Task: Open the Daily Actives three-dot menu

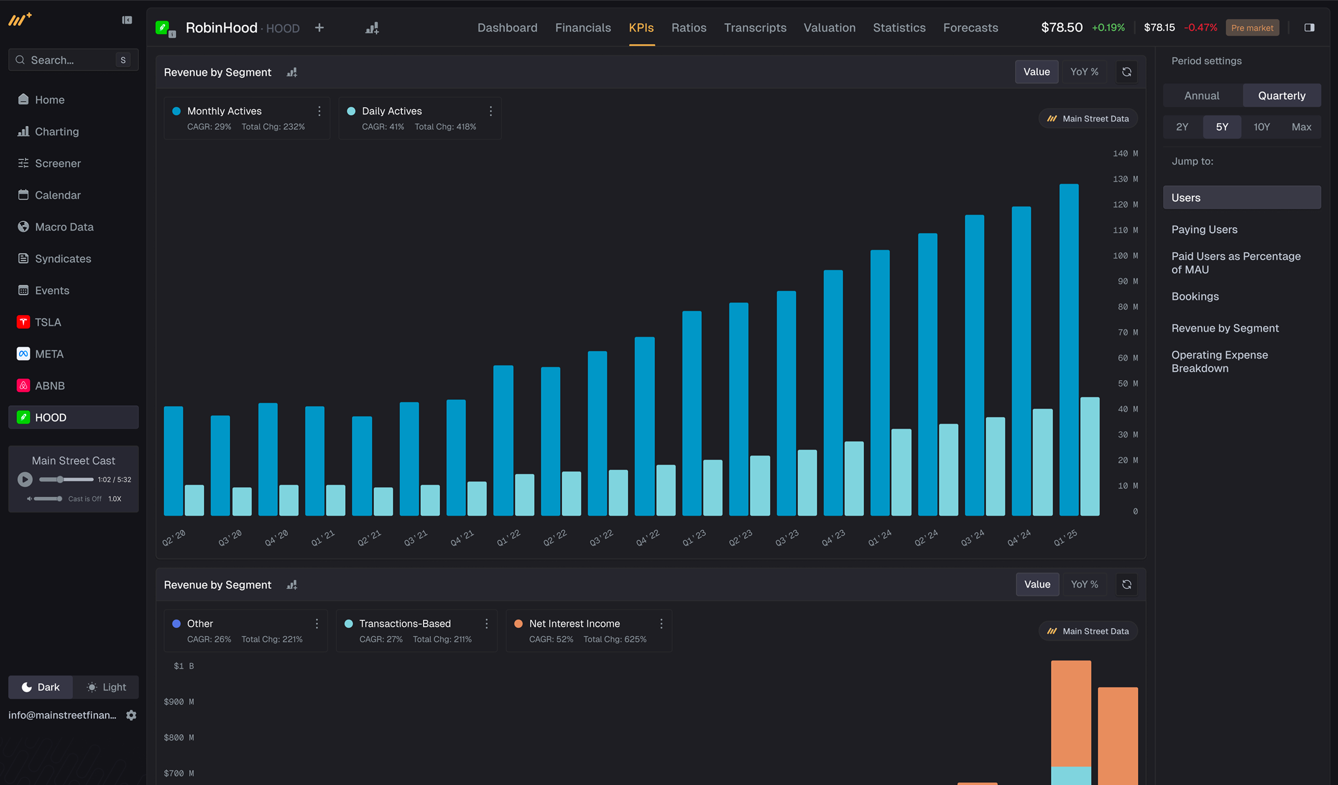Action: pyautogui.click(x=490, y=111)
